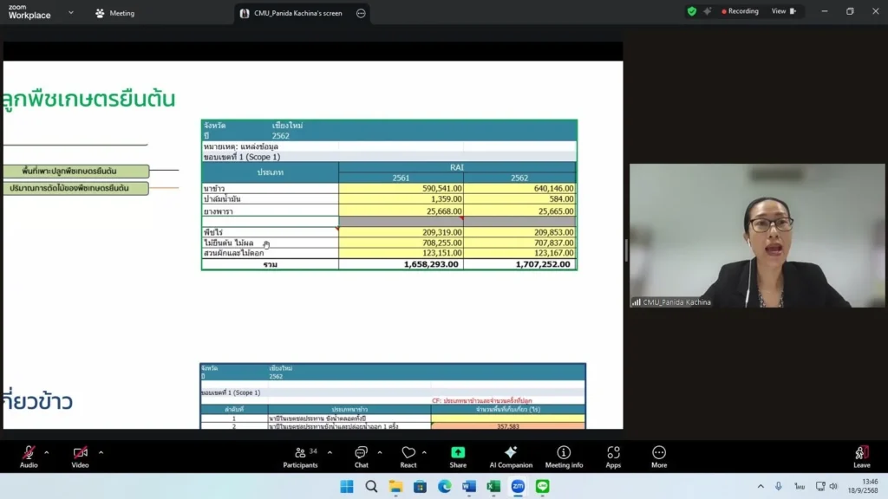Open AI Companion
Image resolution: width=888 pixels, height=499 pixels.
click(511, 457)
